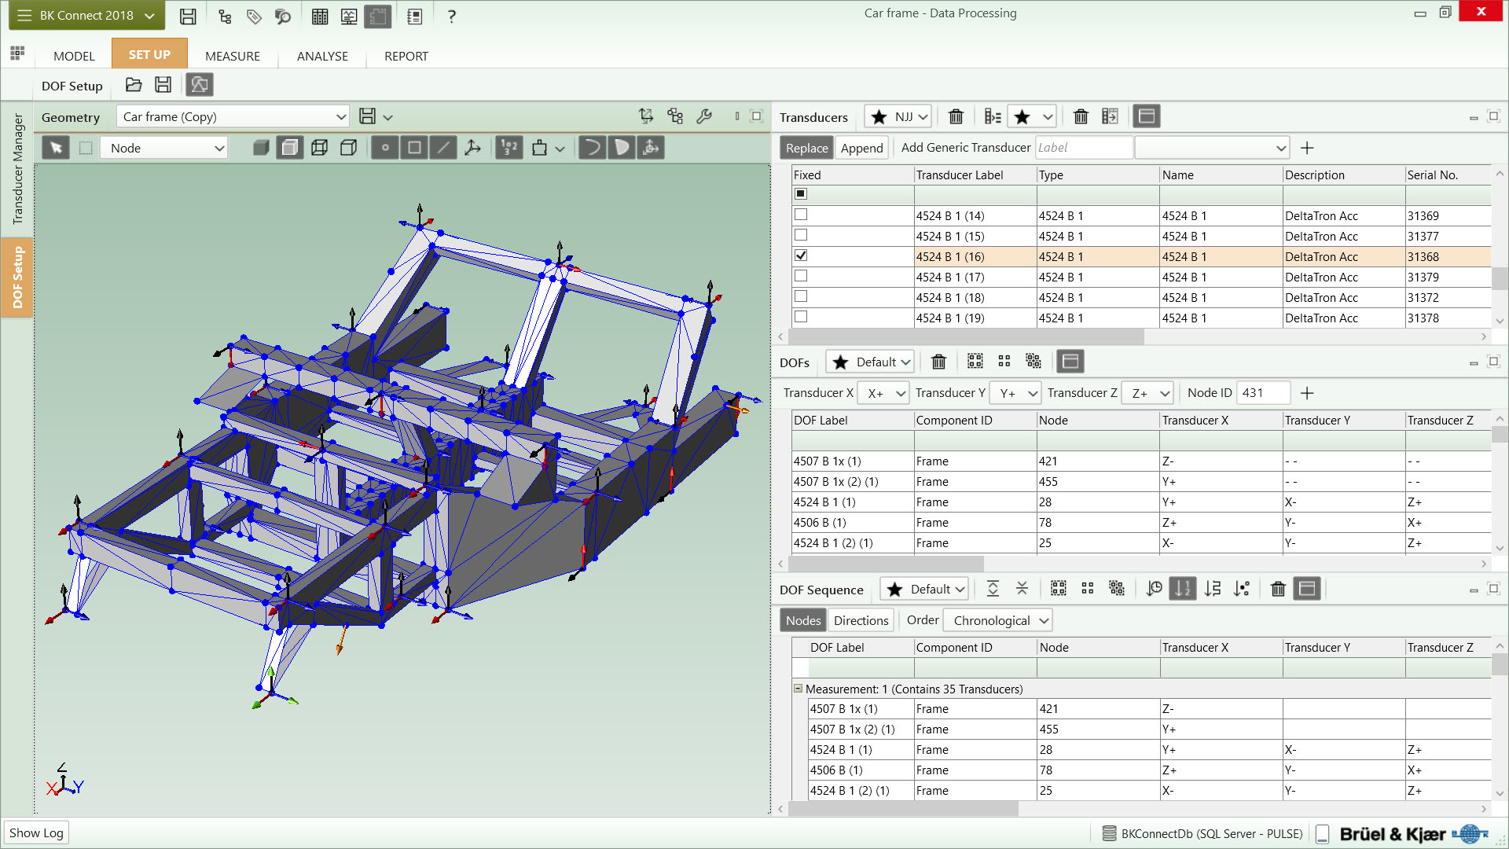Viewport: 1509px width, 849px height.
Task: Click trash icon in DOF Sequence toolbar
Action: coord(1278,589)
